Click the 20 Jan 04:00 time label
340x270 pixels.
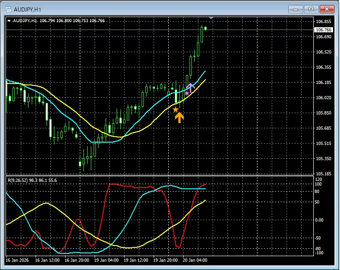[194, 260]
